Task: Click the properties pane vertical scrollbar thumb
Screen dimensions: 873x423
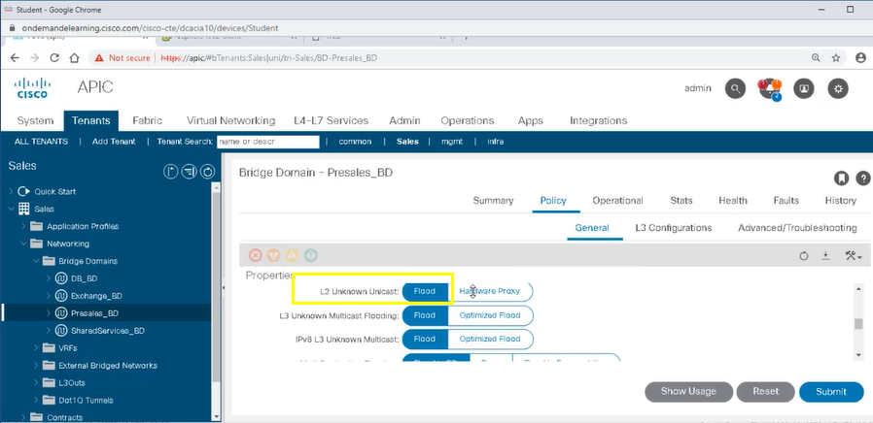Action: 860,324
